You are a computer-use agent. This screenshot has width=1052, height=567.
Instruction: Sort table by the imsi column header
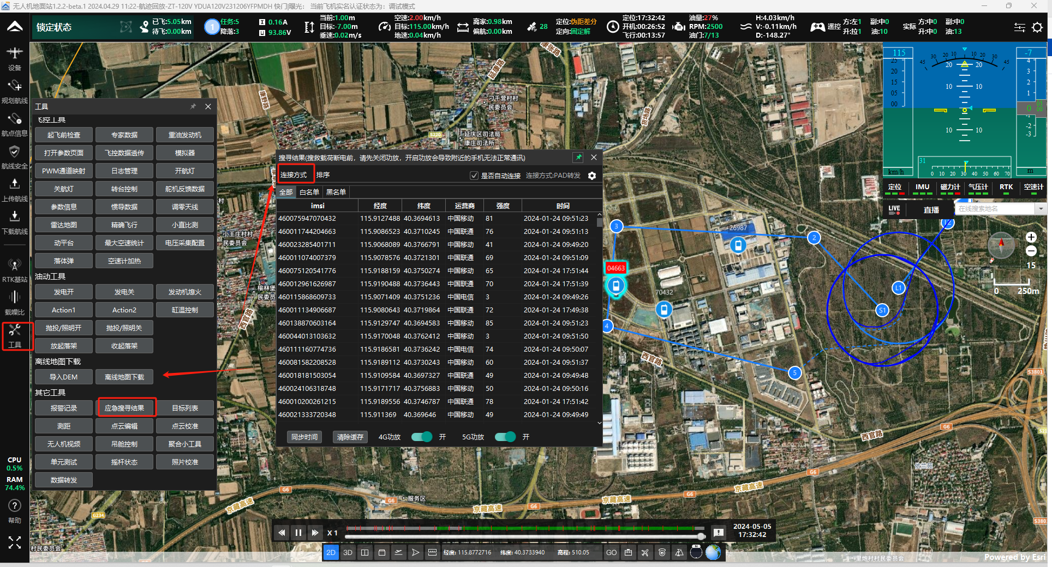point(318,206)
